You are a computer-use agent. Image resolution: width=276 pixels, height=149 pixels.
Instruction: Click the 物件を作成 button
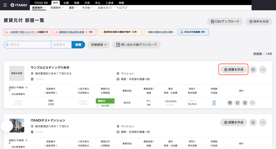click(x=259, y=22)
